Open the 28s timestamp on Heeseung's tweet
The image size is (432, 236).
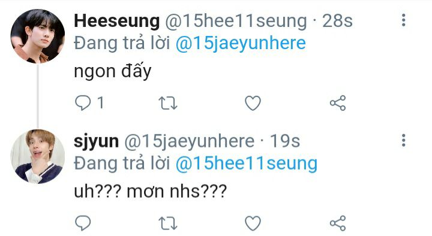pyautogui.click(x=337, y=20)
